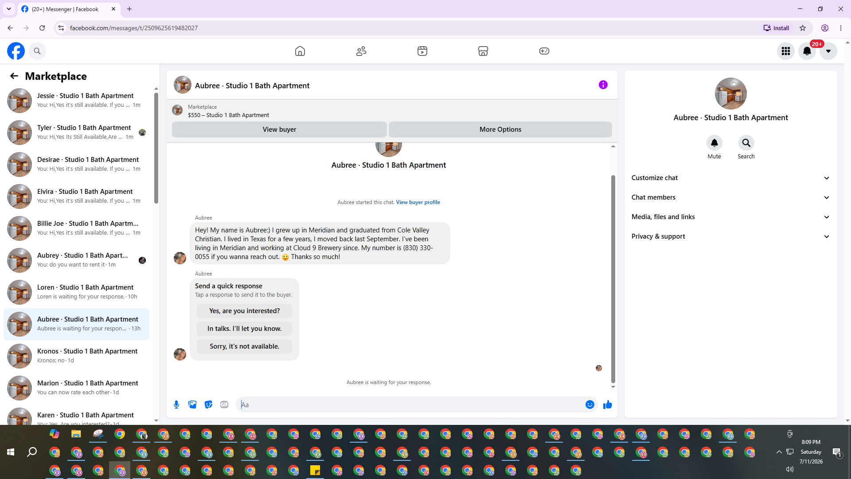The image size is (851, 479).
Task: Open the Facebook home logo
Action: tap(16, 51)
